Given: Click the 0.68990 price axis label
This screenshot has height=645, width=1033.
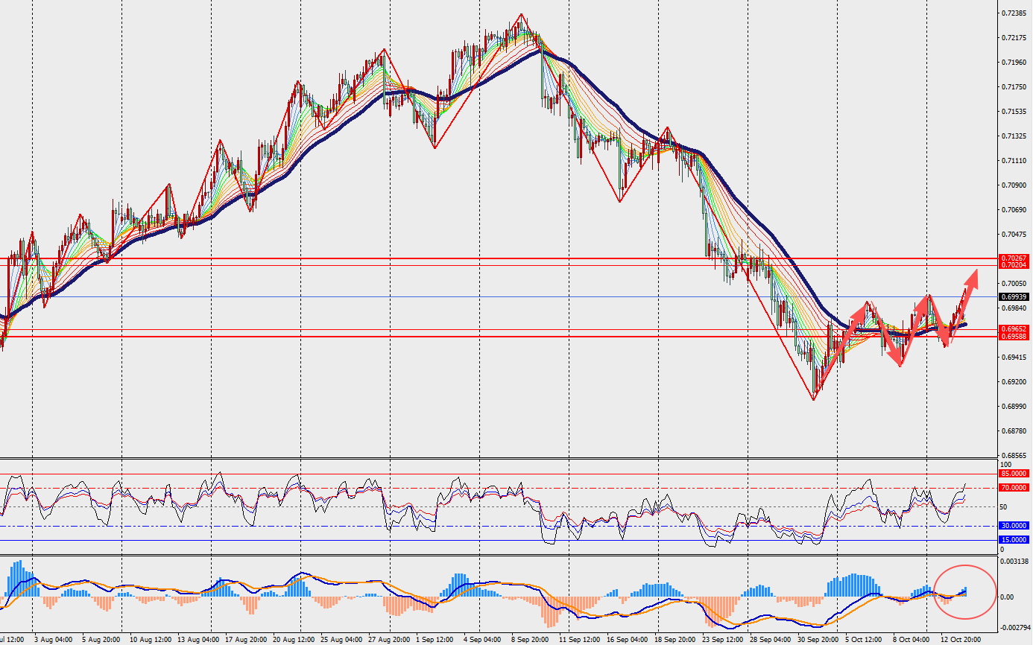Looking at the screenshot, I should coord(1014,407).
